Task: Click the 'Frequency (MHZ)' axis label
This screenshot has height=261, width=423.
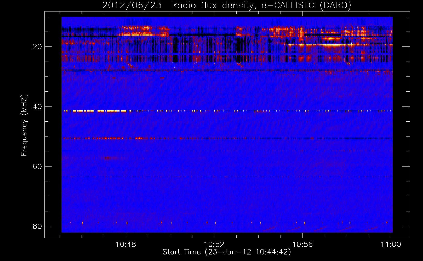Action: pyautogui.click(x=24, y=125)
